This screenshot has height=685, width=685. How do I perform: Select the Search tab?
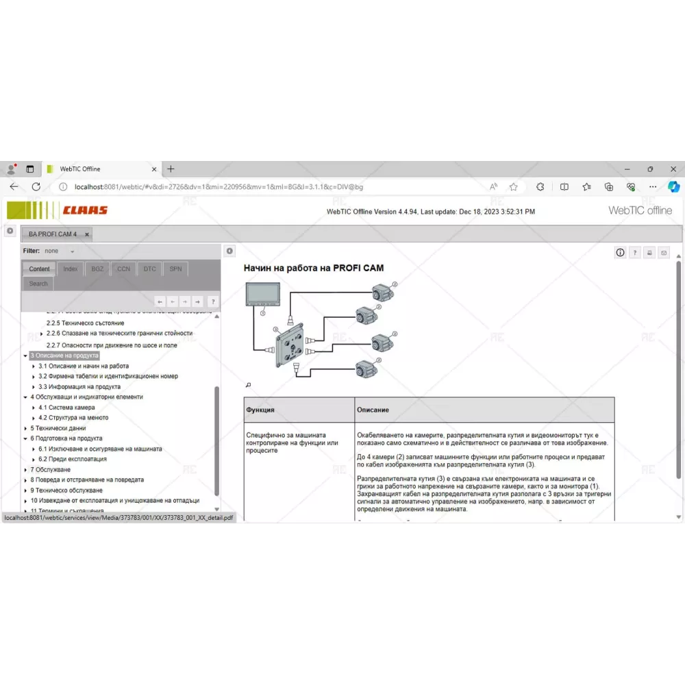(38, 284)
